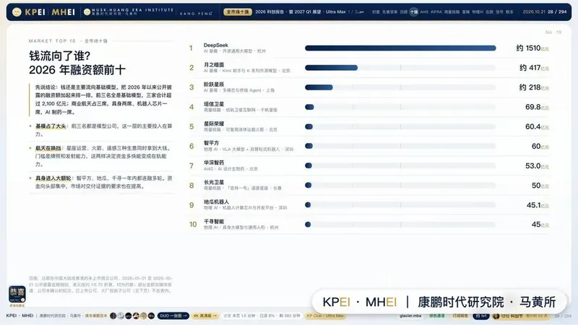
Task: Click the 阶跃星辰 funding bar
Action: pyautogui.click(x=319, y=87)
